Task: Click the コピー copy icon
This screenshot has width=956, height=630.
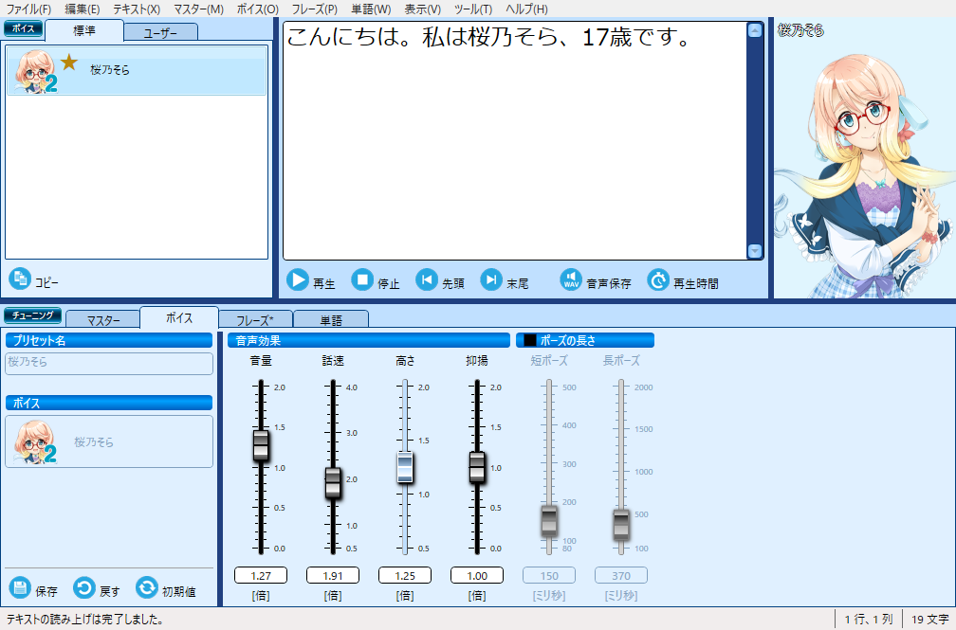Action: coord(20,279)
